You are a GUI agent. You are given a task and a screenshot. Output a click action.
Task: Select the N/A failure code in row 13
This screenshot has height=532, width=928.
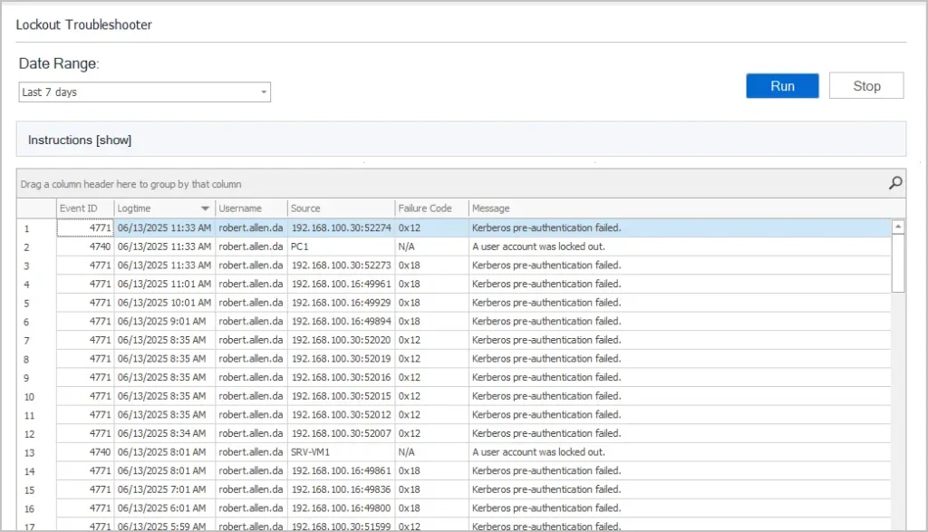(x=432, y=452)
